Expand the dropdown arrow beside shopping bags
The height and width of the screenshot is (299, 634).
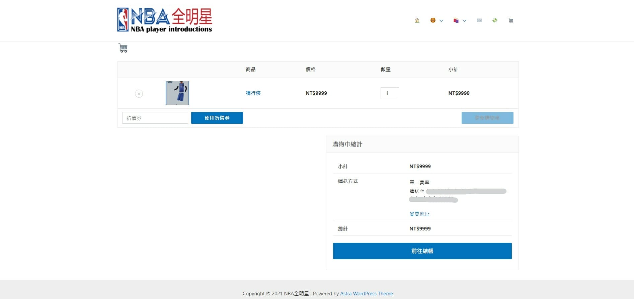pyautogui.click(x=464, y=21)
